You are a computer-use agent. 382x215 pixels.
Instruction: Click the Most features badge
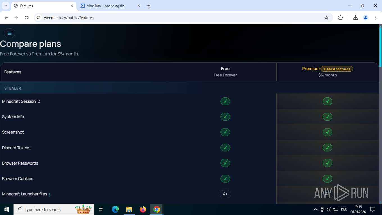pyautogui.click(x=337, y=69)
